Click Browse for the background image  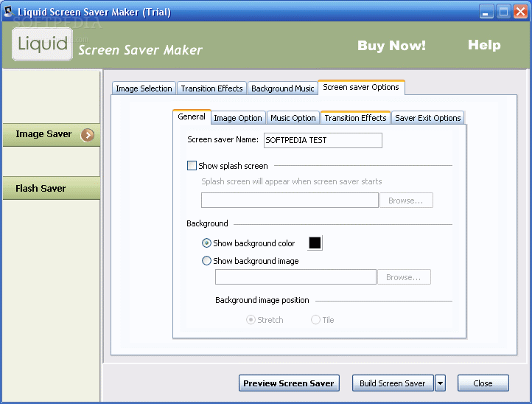404,277
